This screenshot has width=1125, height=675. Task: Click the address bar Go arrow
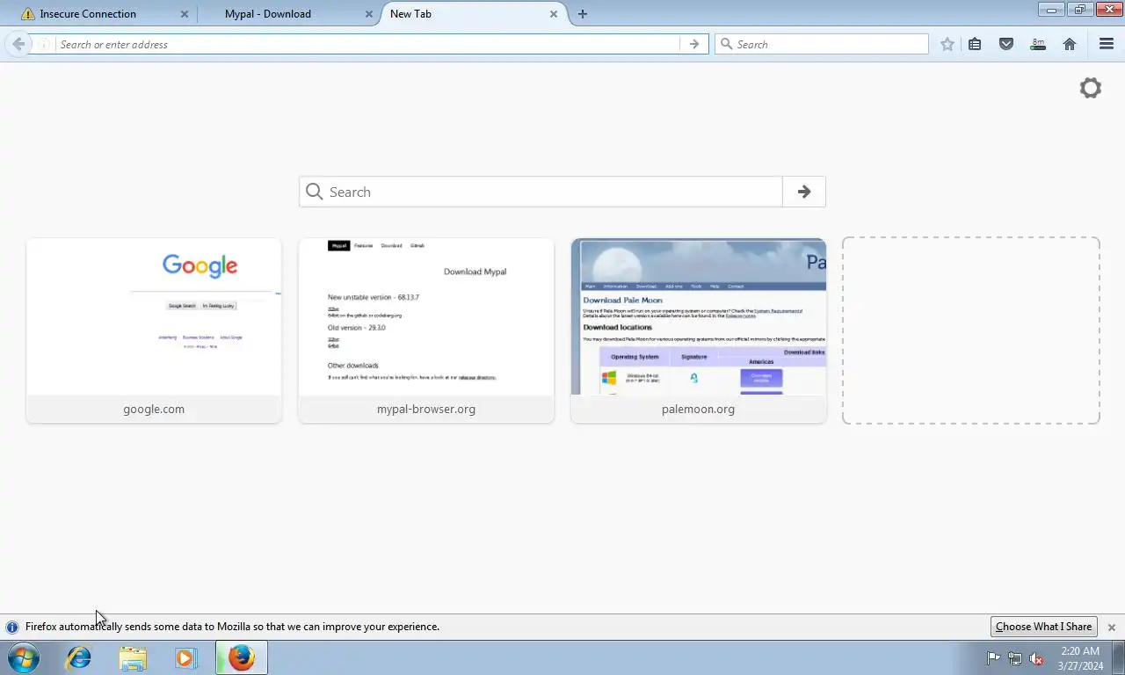pyautogui.click(x=693, y=44)
